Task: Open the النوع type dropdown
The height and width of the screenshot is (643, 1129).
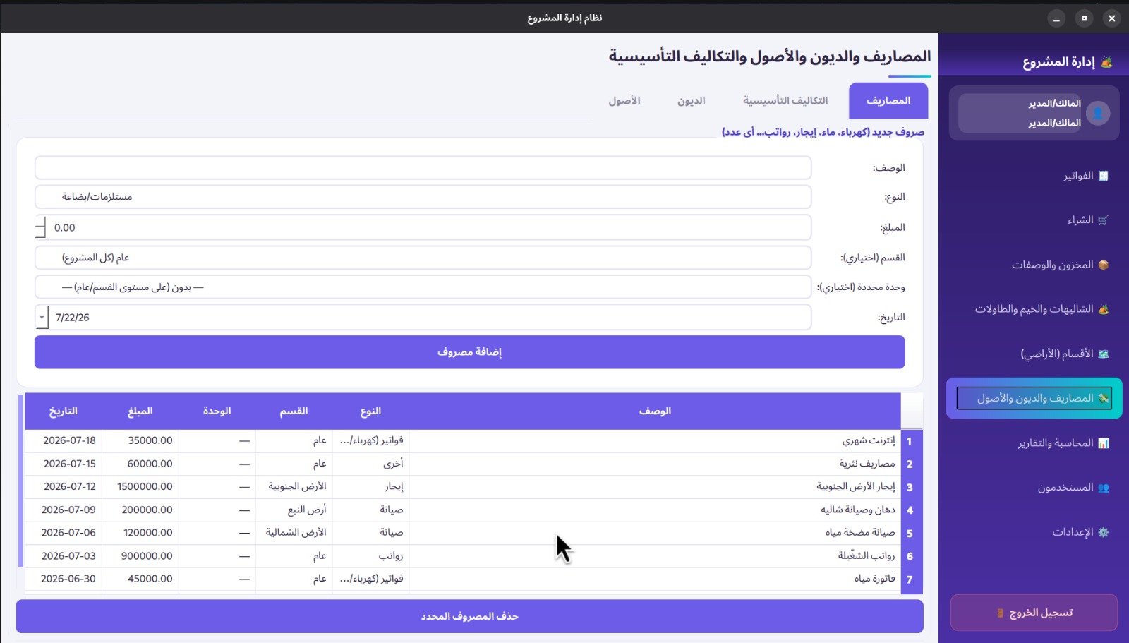Action: pos(423,197)
